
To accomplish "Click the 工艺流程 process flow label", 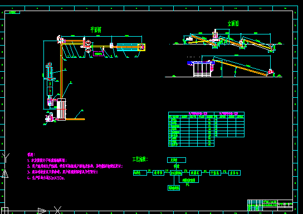I will pos(140,160).
